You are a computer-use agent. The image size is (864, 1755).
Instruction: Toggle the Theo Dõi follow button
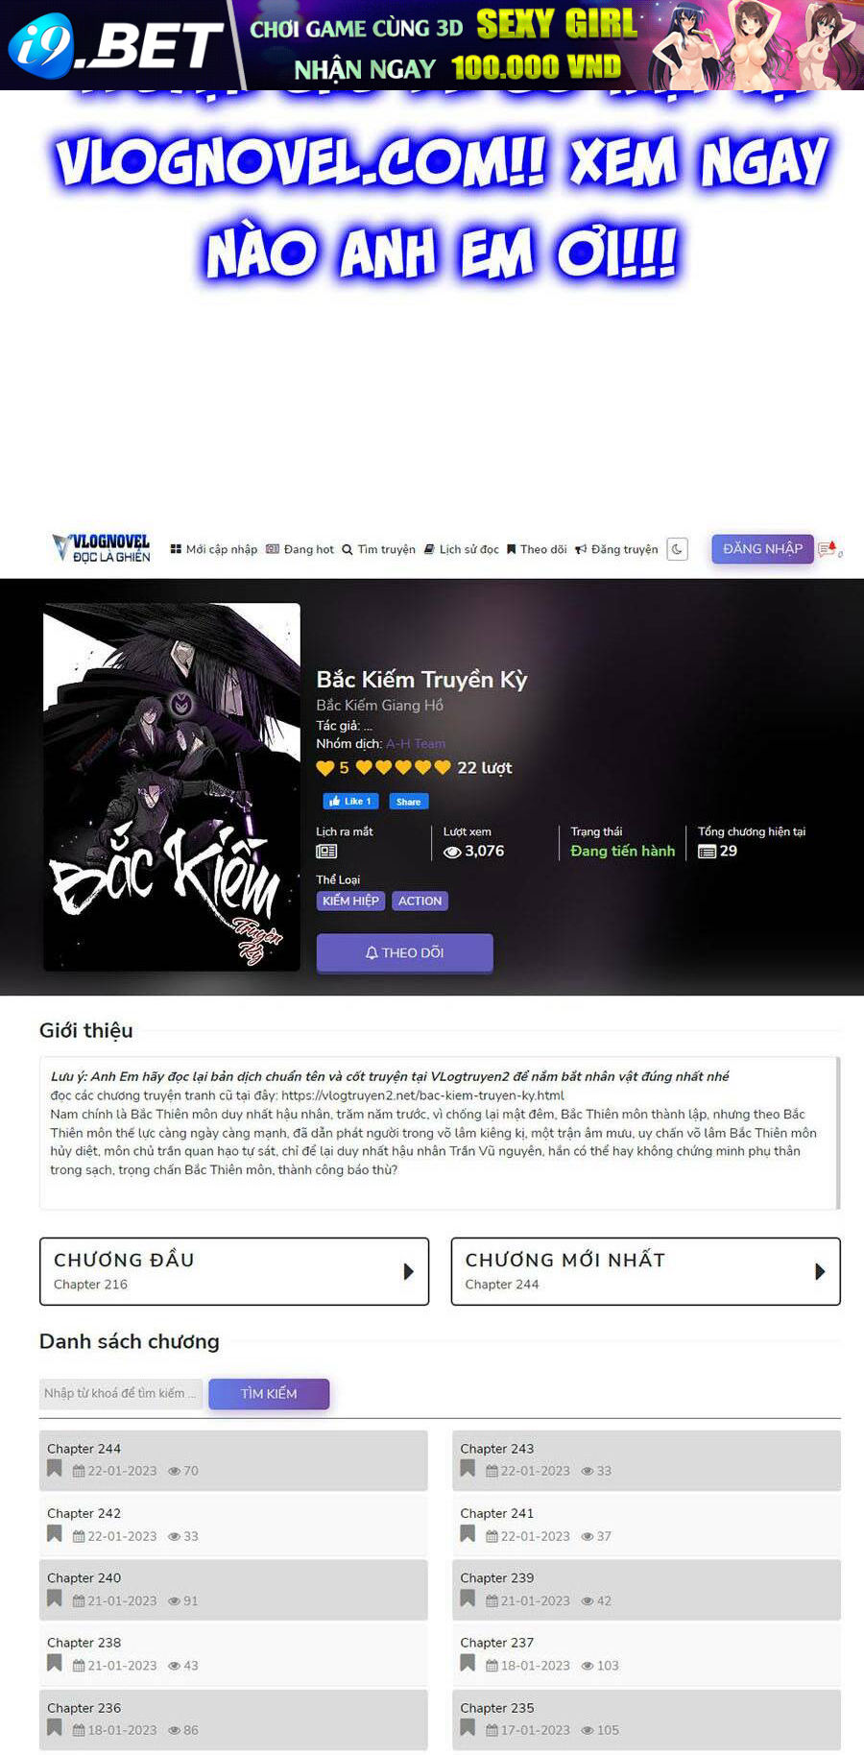pyautogui.click(x=404, y=952)
